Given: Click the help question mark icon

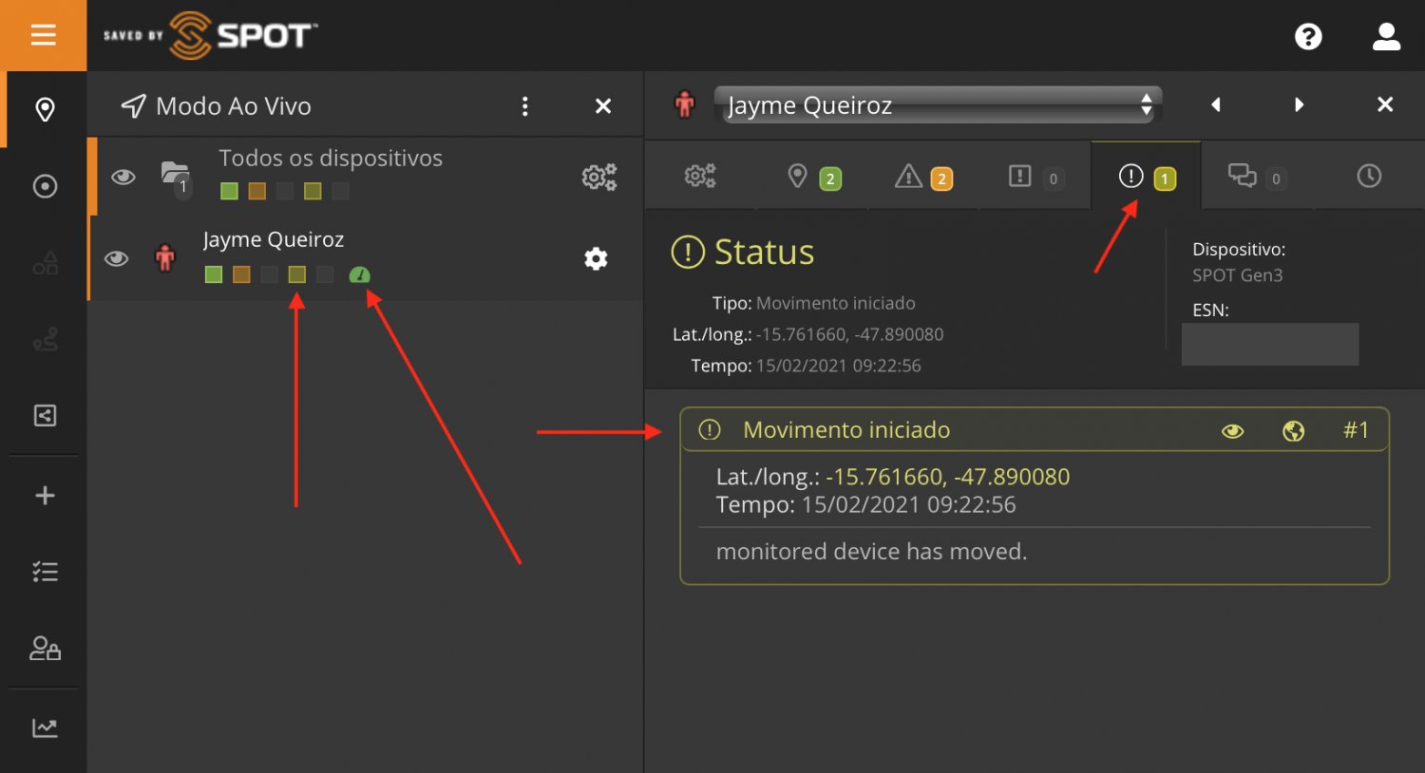Looking at the screenshot, I should 1308,37.
